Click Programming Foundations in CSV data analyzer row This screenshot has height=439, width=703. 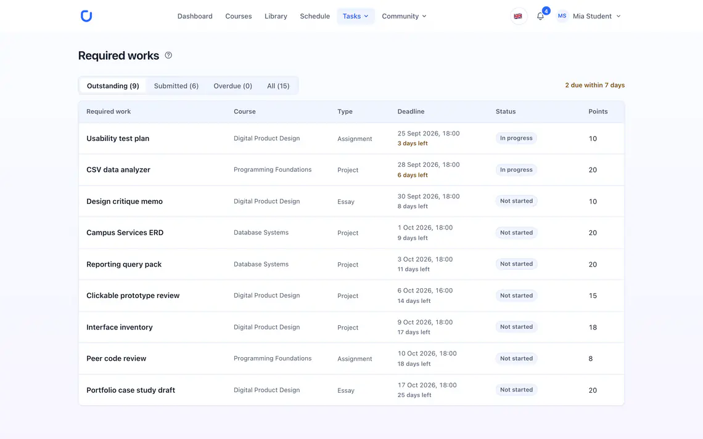pos(273,169)
